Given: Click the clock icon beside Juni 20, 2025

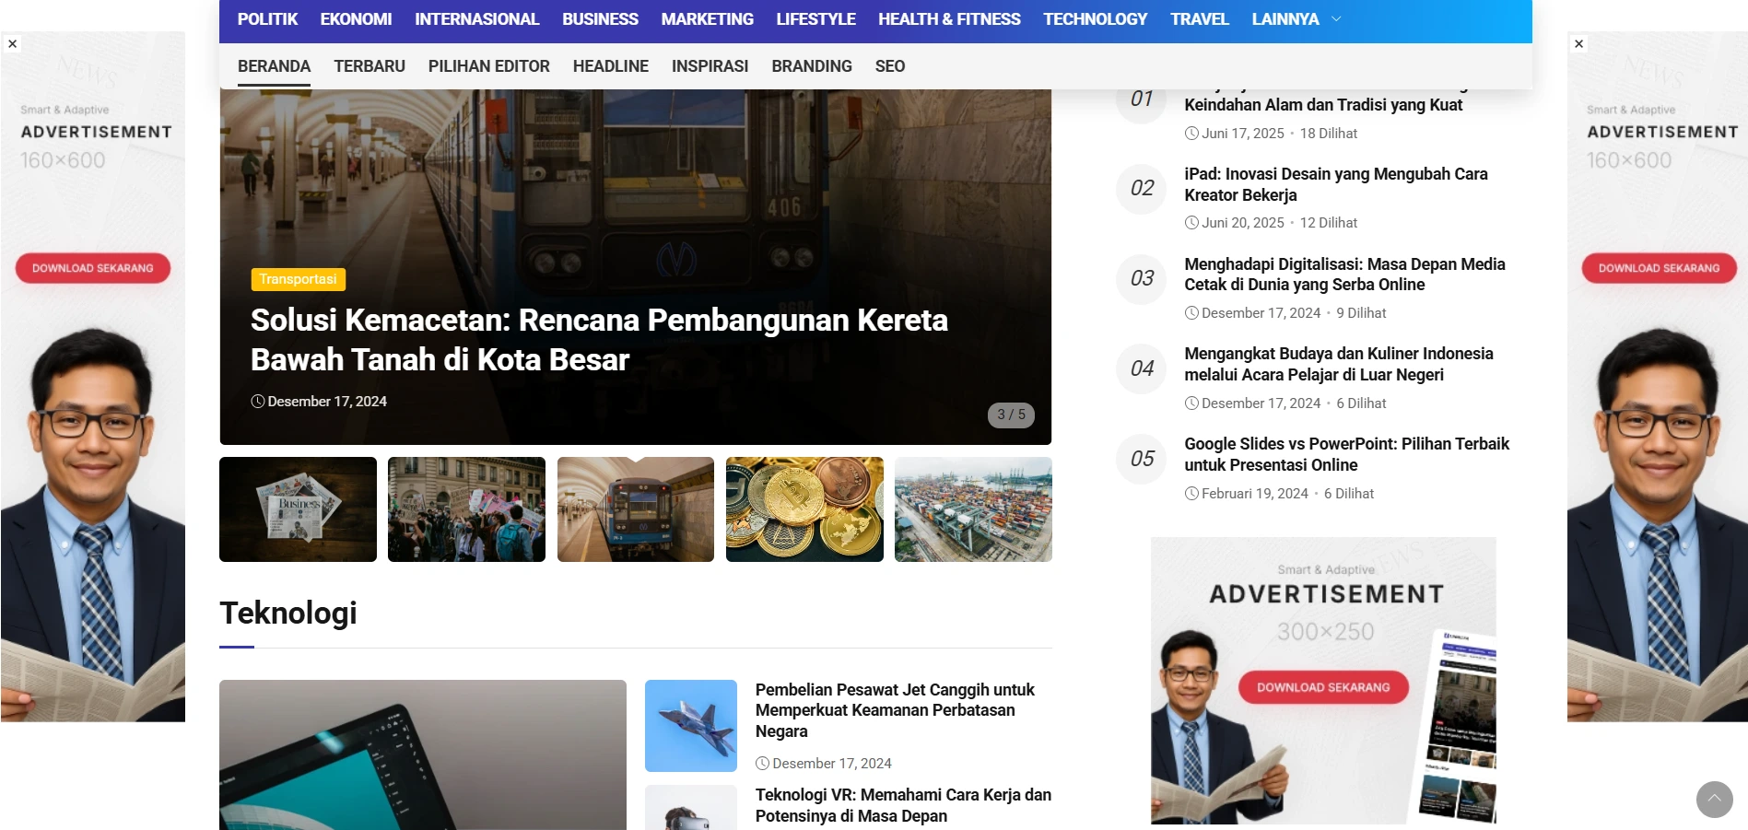Looking at the screenshot, I should [1191, 223].
